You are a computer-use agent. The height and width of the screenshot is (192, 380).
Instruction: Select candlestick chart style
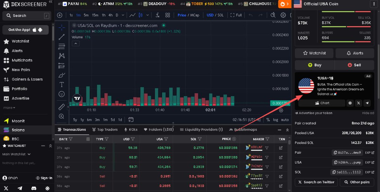(141, 15)
